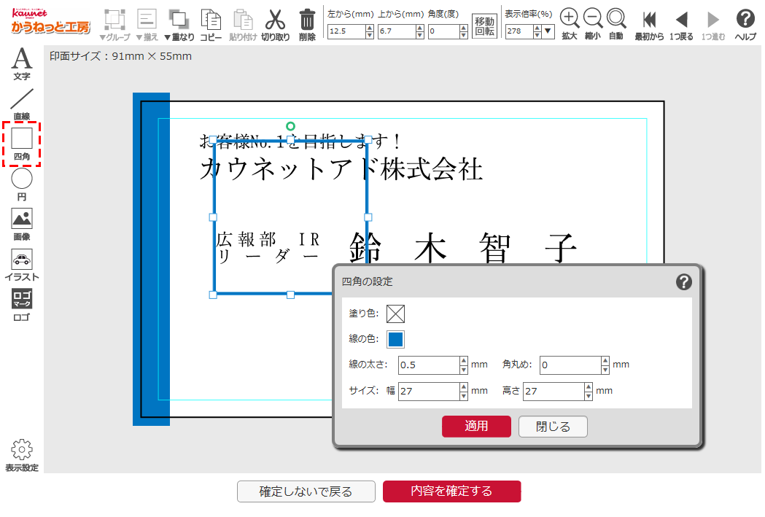Open the イラスト illustration tool
This screenshot has height=517, width=765.
pos(21,265)
